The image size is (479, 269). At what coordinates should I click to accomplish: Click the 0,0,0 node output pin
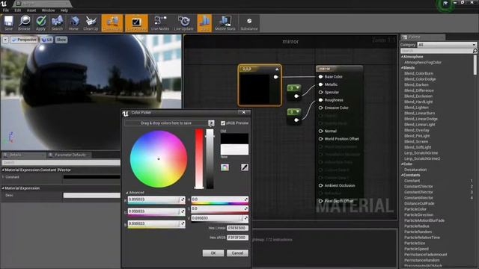pyautogui.click(x=276, y=77)
